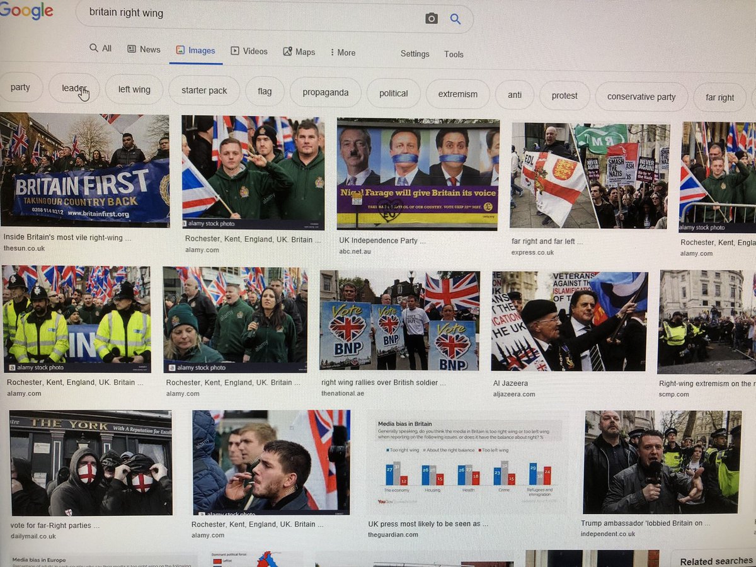Screen dimensions: 756x567
Task: Filter by the 'conservative party' chip
Action: coord(641,97)
